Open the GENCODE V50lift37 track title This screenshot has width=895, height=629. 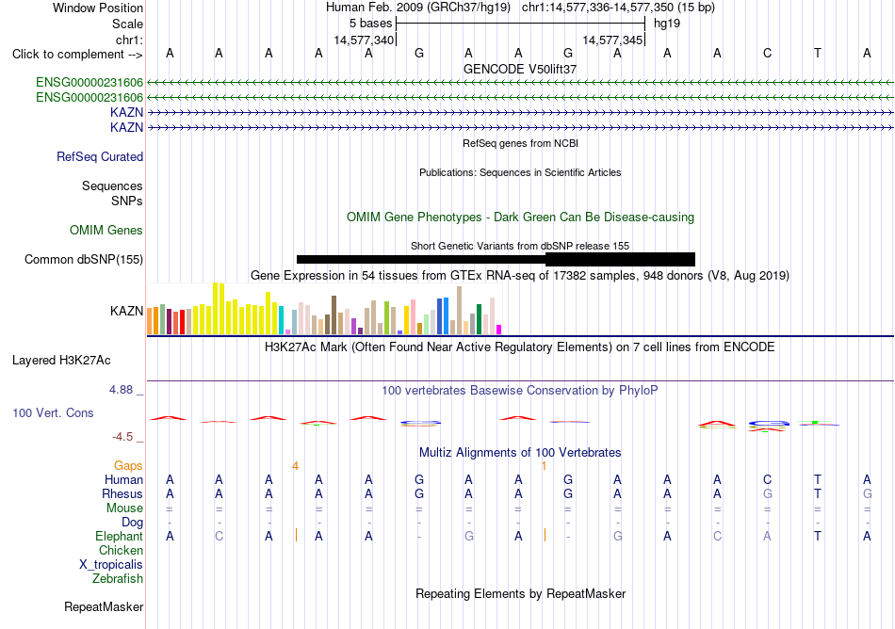520,69
